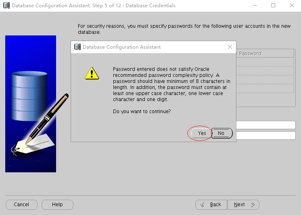Open the Help button

[x=57, y=205]
